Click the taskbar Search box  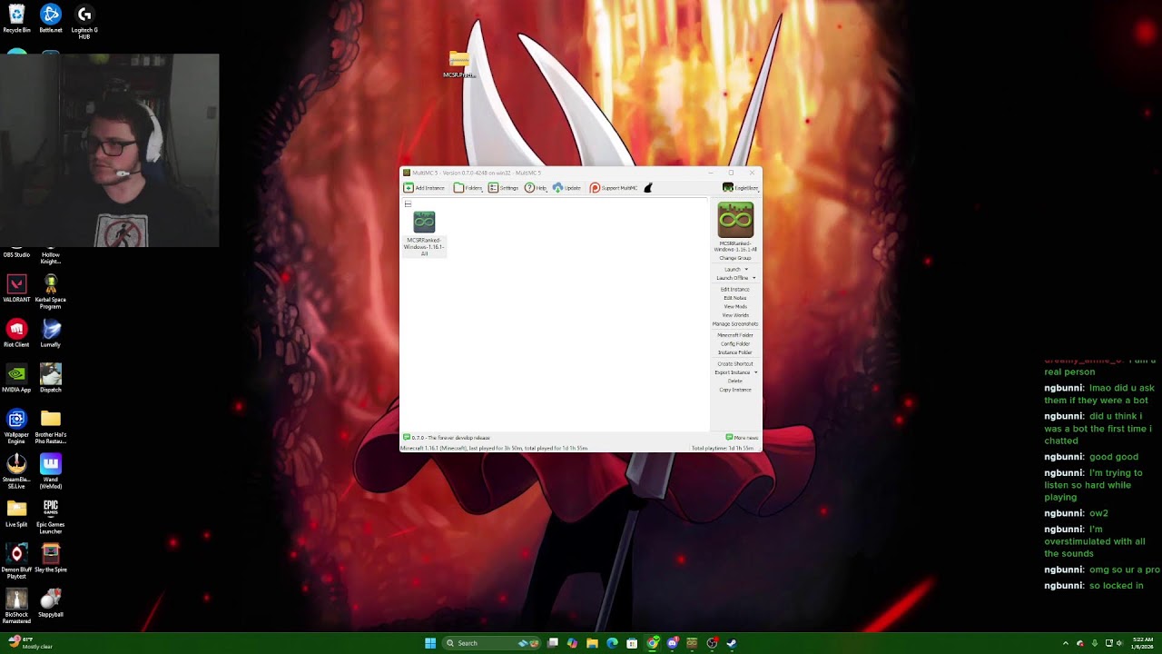click(x=491, y=643)
